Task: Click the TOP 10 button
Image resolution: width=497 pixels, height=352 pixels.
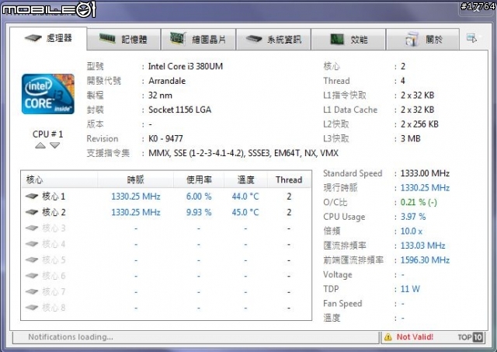Action: click(x=471, y=337)
